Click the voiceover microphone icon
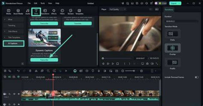 pos(99,71)
